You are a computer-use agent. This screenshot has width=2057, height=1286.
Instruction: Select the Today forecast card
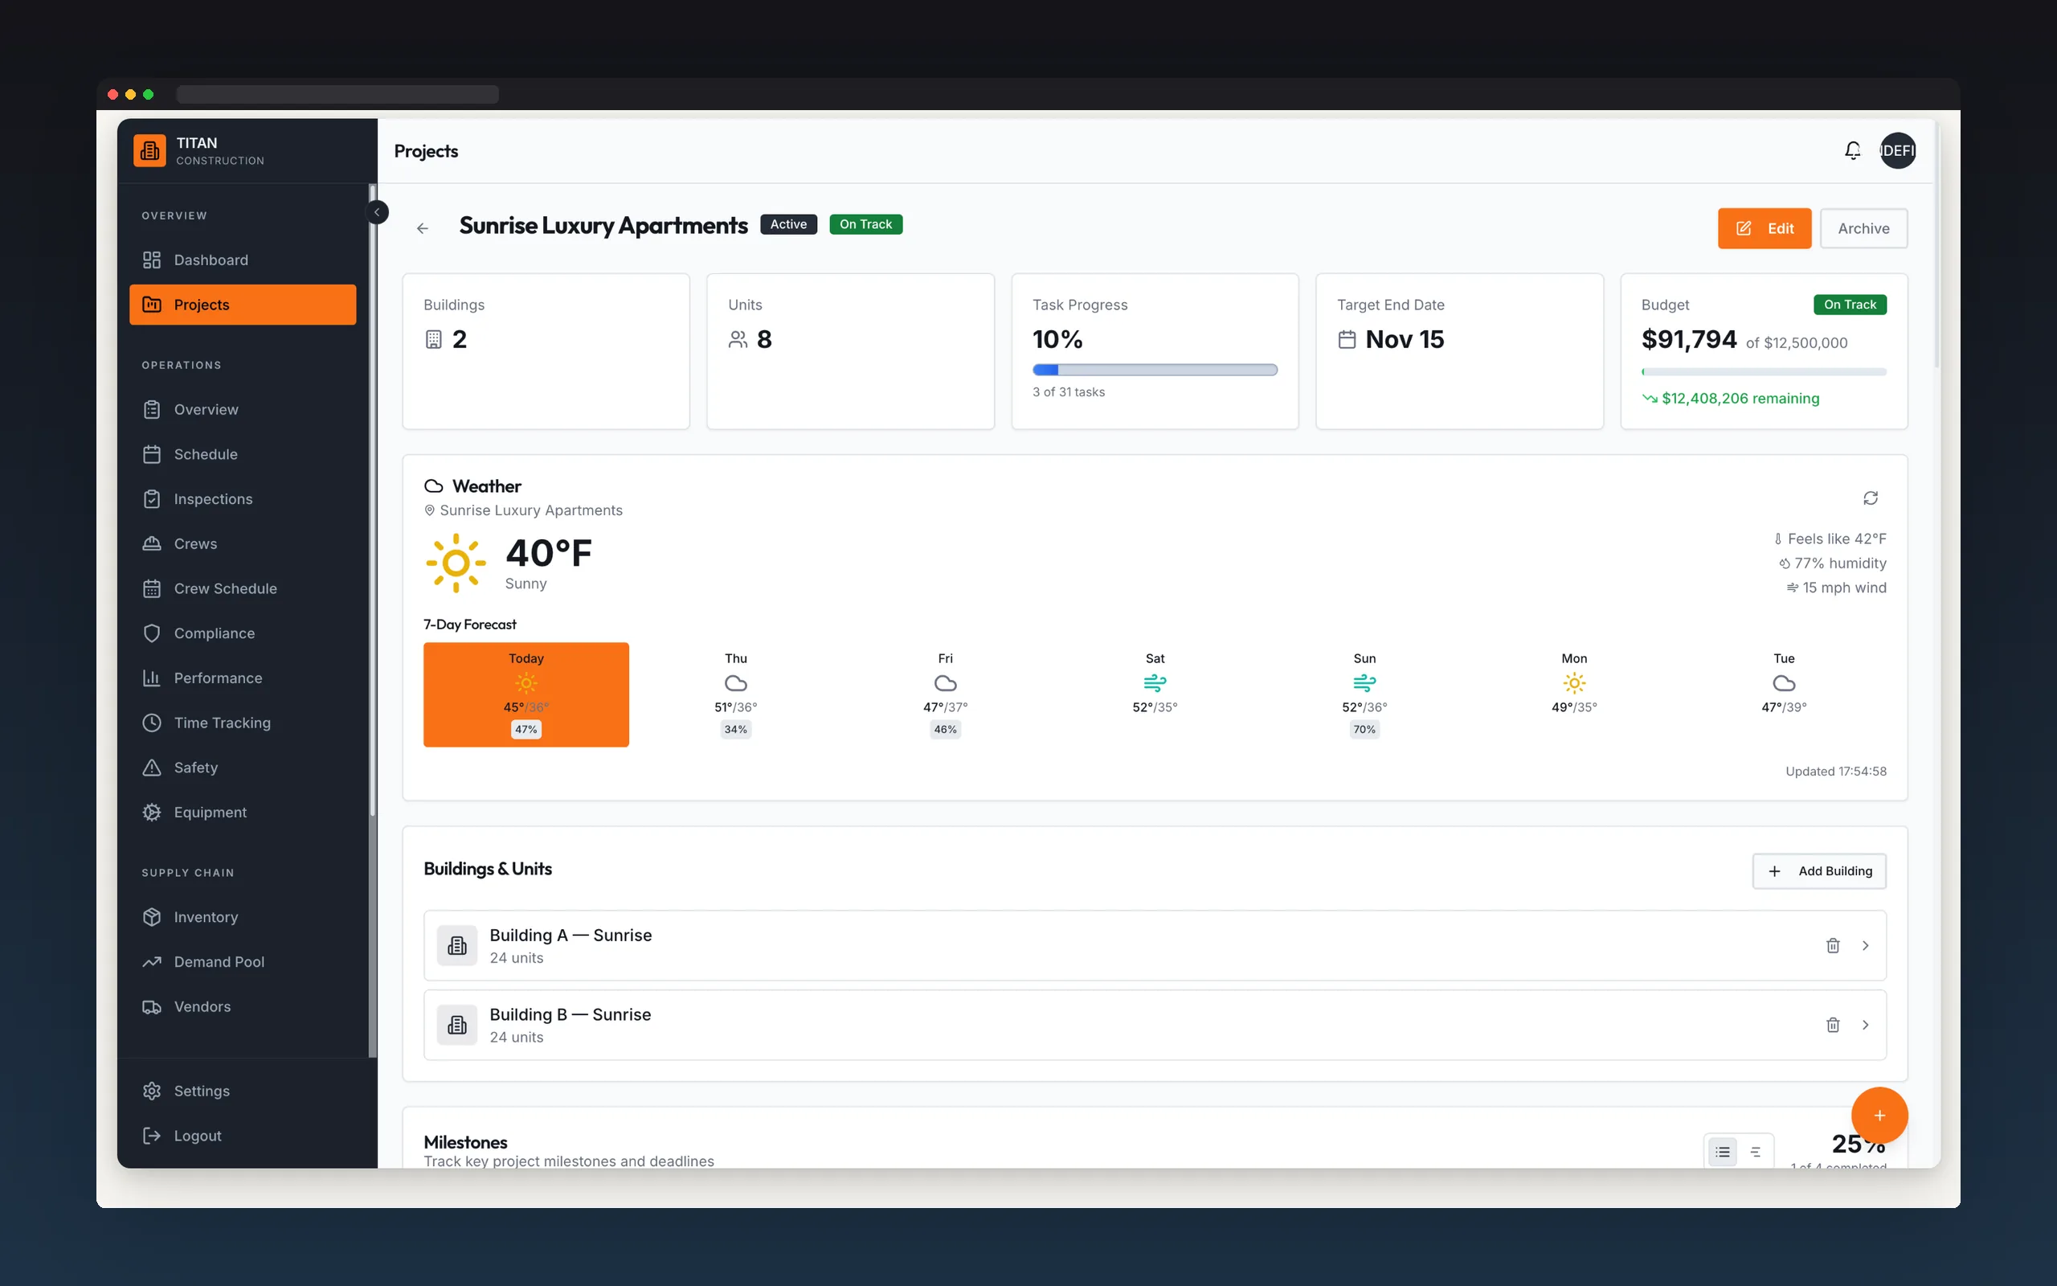[x=526, y=694]
